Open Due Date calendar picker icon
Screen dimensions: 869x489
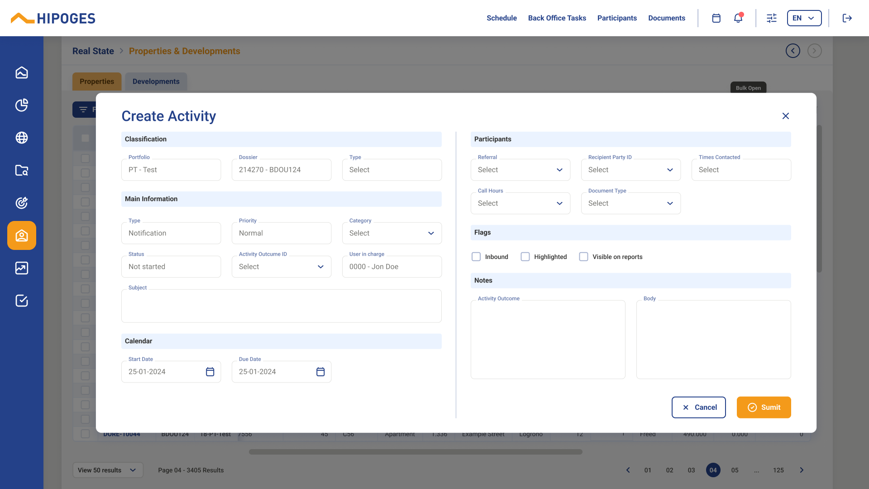click(x=320, y=372)
